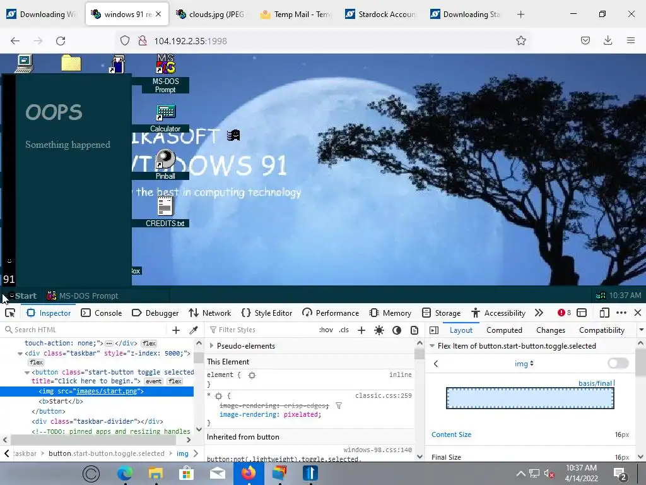
Task: Open the Pinball desktop icon
Action: click(165, 165)
